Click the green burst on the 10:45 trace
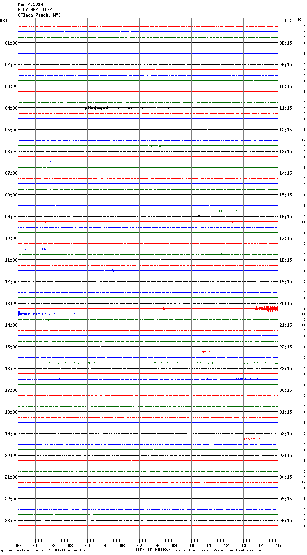 tap(220, 254)
